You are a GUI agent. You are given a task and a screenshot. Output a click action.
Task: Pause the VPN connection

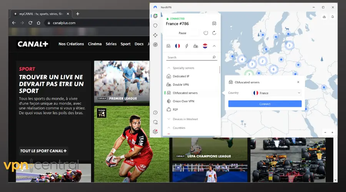(x=183, y=33)
